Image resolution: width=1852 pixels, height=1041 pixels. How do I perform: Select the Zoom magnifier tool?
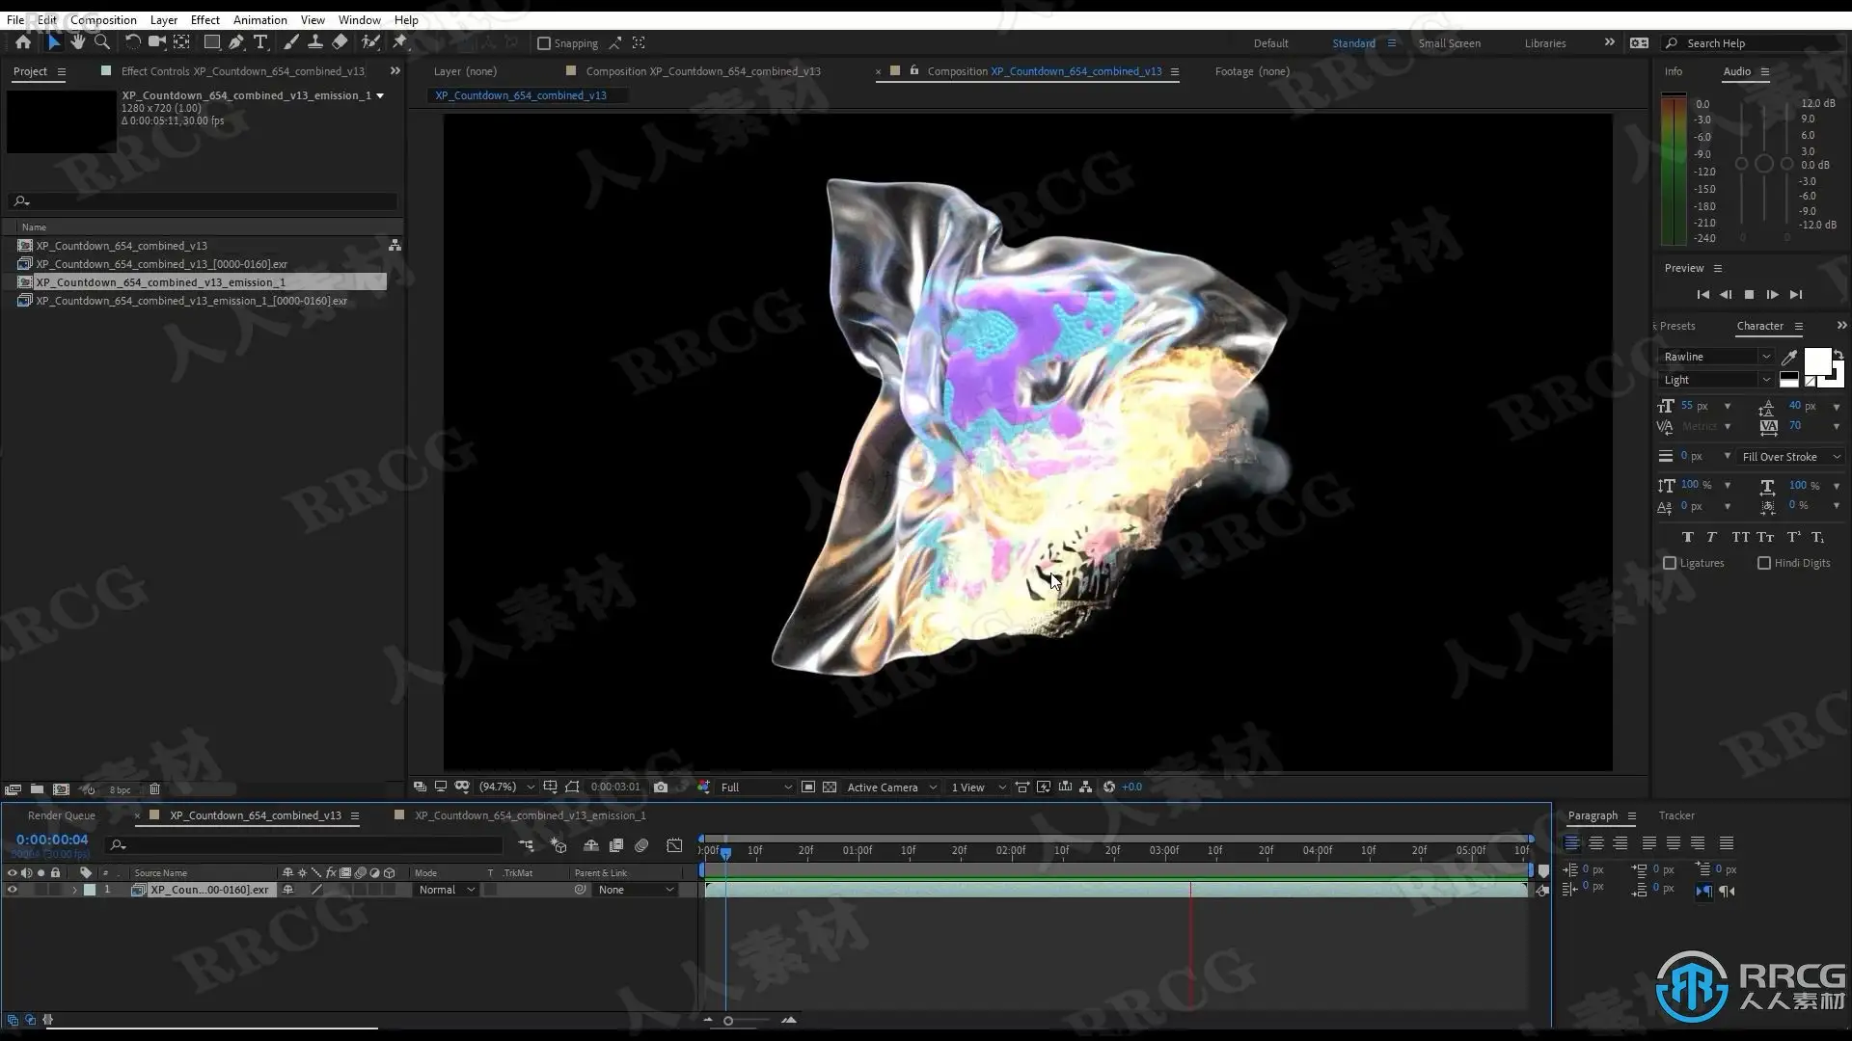tap(102, 42)
